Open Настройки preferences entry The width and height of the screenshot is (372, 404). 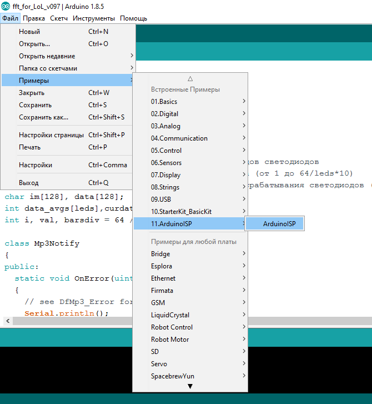36,165
